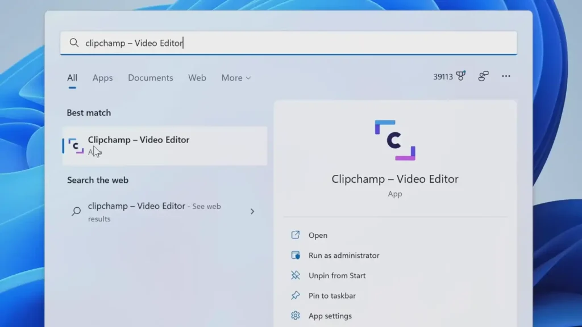Select the All filter tab

[x=72, y=78]
